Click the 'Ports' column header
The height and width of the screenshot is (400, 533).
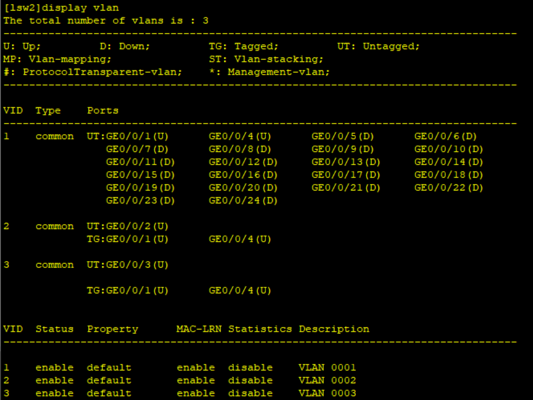(103, 111)
